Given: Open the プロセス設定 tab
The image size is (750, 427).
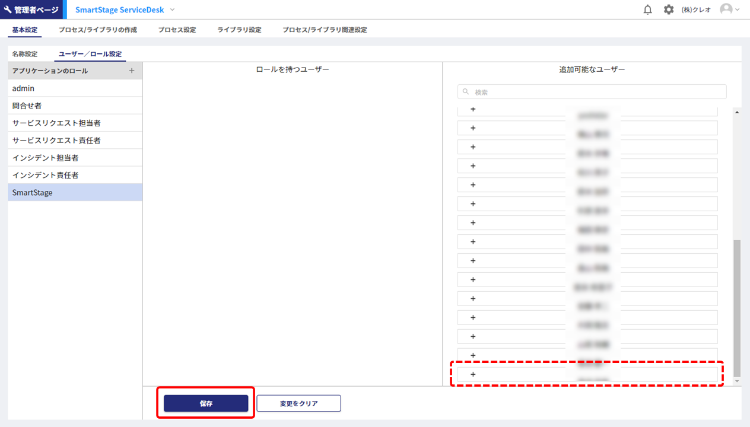Looking at the screenshot, I should (177, 30).
